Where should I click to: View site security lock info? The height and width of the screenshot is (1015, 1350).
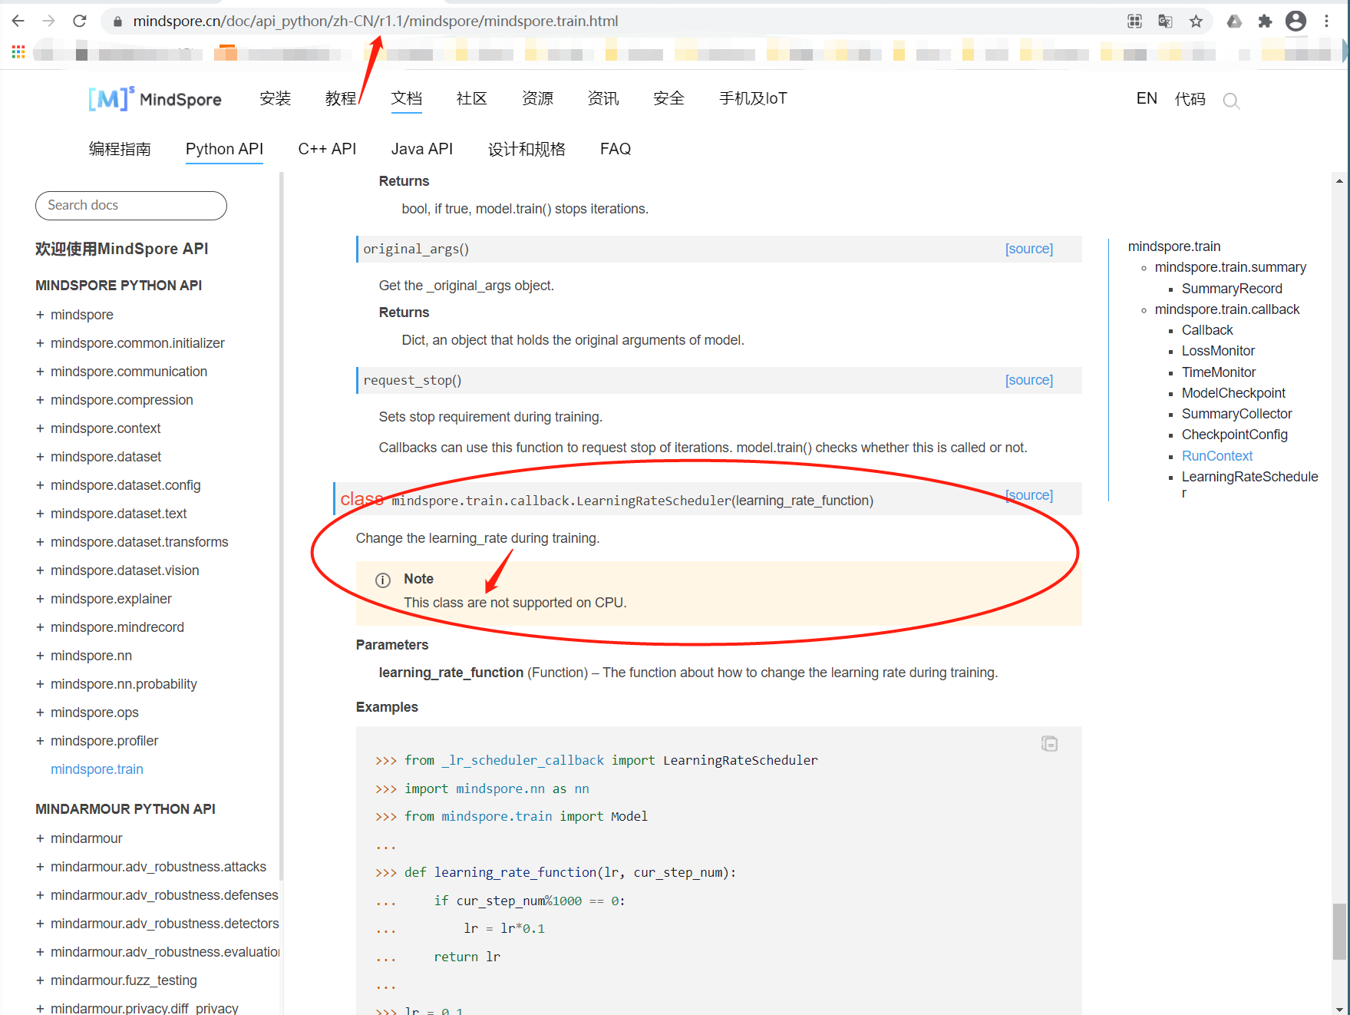[x=117, y=21]
